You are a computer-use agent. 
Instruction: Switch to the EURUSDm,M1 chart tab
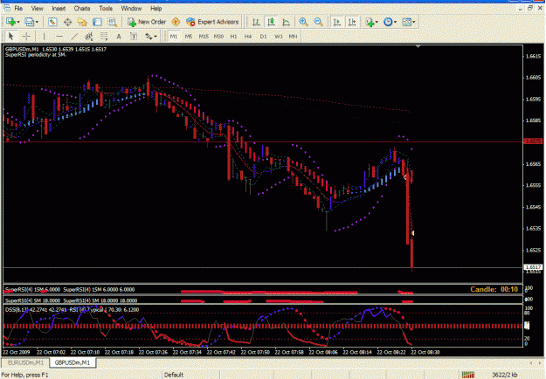(x=25, y=363)
